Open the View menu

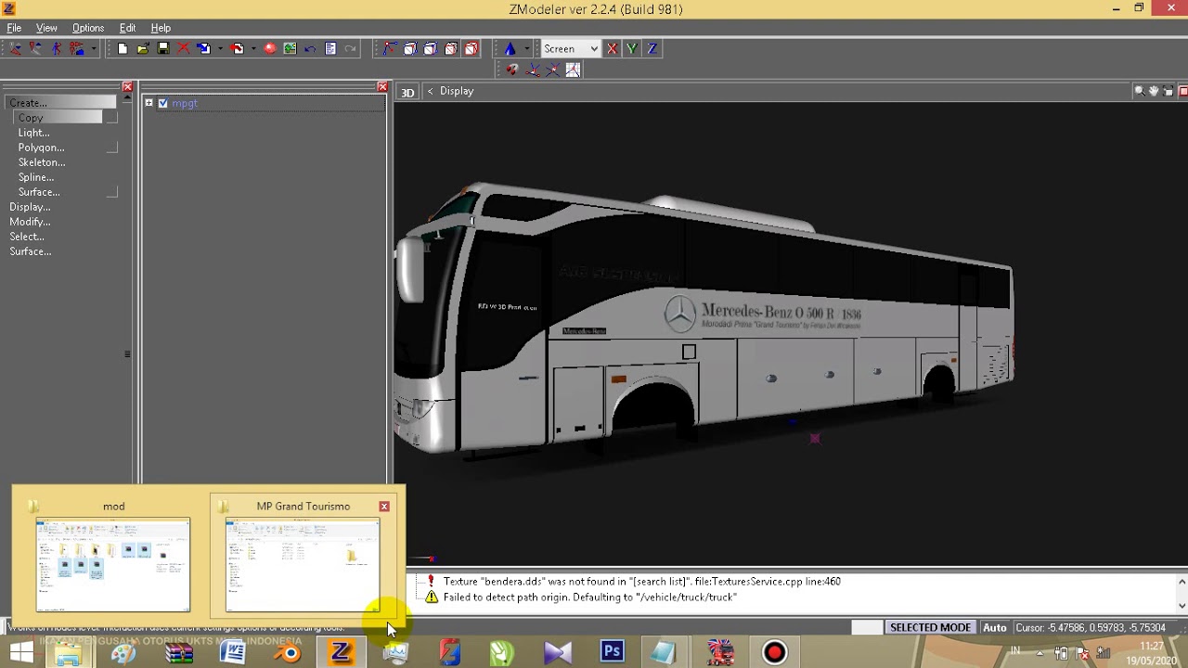tap(46, 28)
